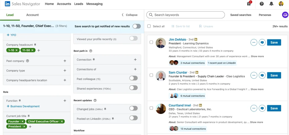Click the search magnifier icon
289x135 pixels.
pyautogui.click(x=151, y=15)
